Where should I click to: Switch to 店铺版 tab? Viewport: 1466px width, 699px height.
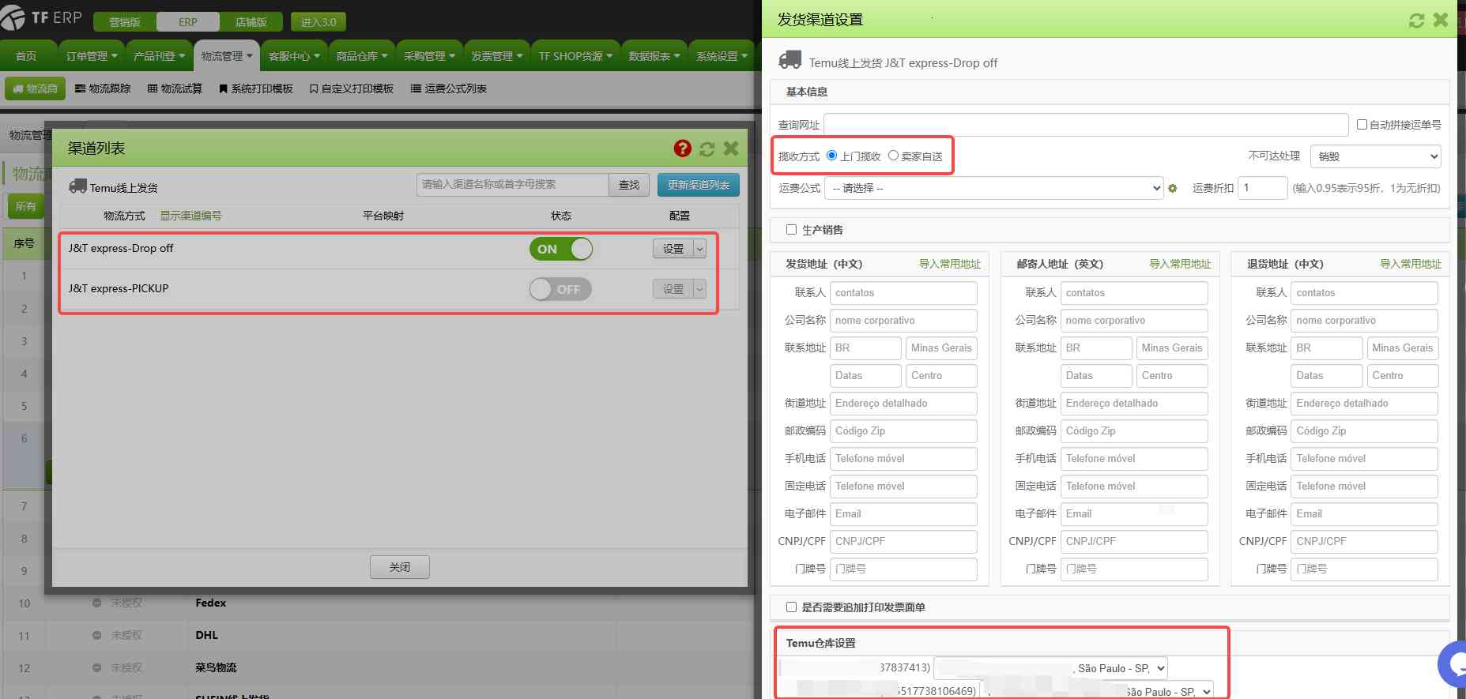251,22
